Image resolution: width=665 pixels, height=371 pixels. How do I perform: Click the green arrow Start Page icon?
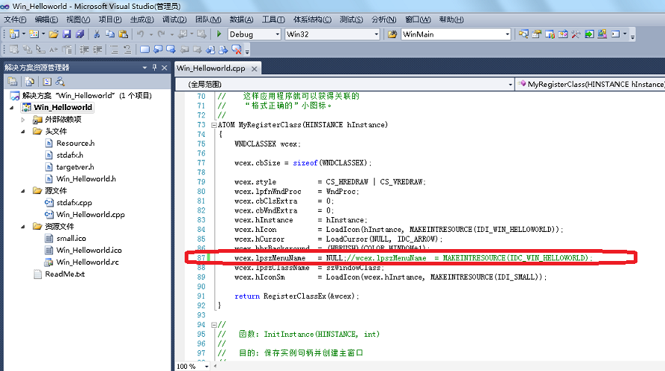(x=589, y=34)
